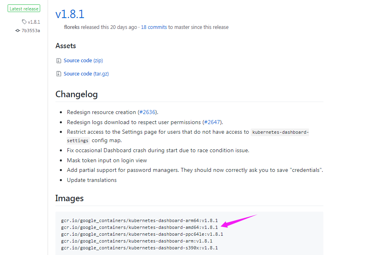The image size is (380, 255).
Task: Click the tag icon beside v1.8.1
Action: pyautogui.click(x=24, y=22)
